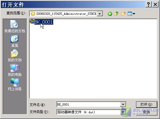
Task: Expand the 查找范围 folder dropdown
Action: (100, 14)
